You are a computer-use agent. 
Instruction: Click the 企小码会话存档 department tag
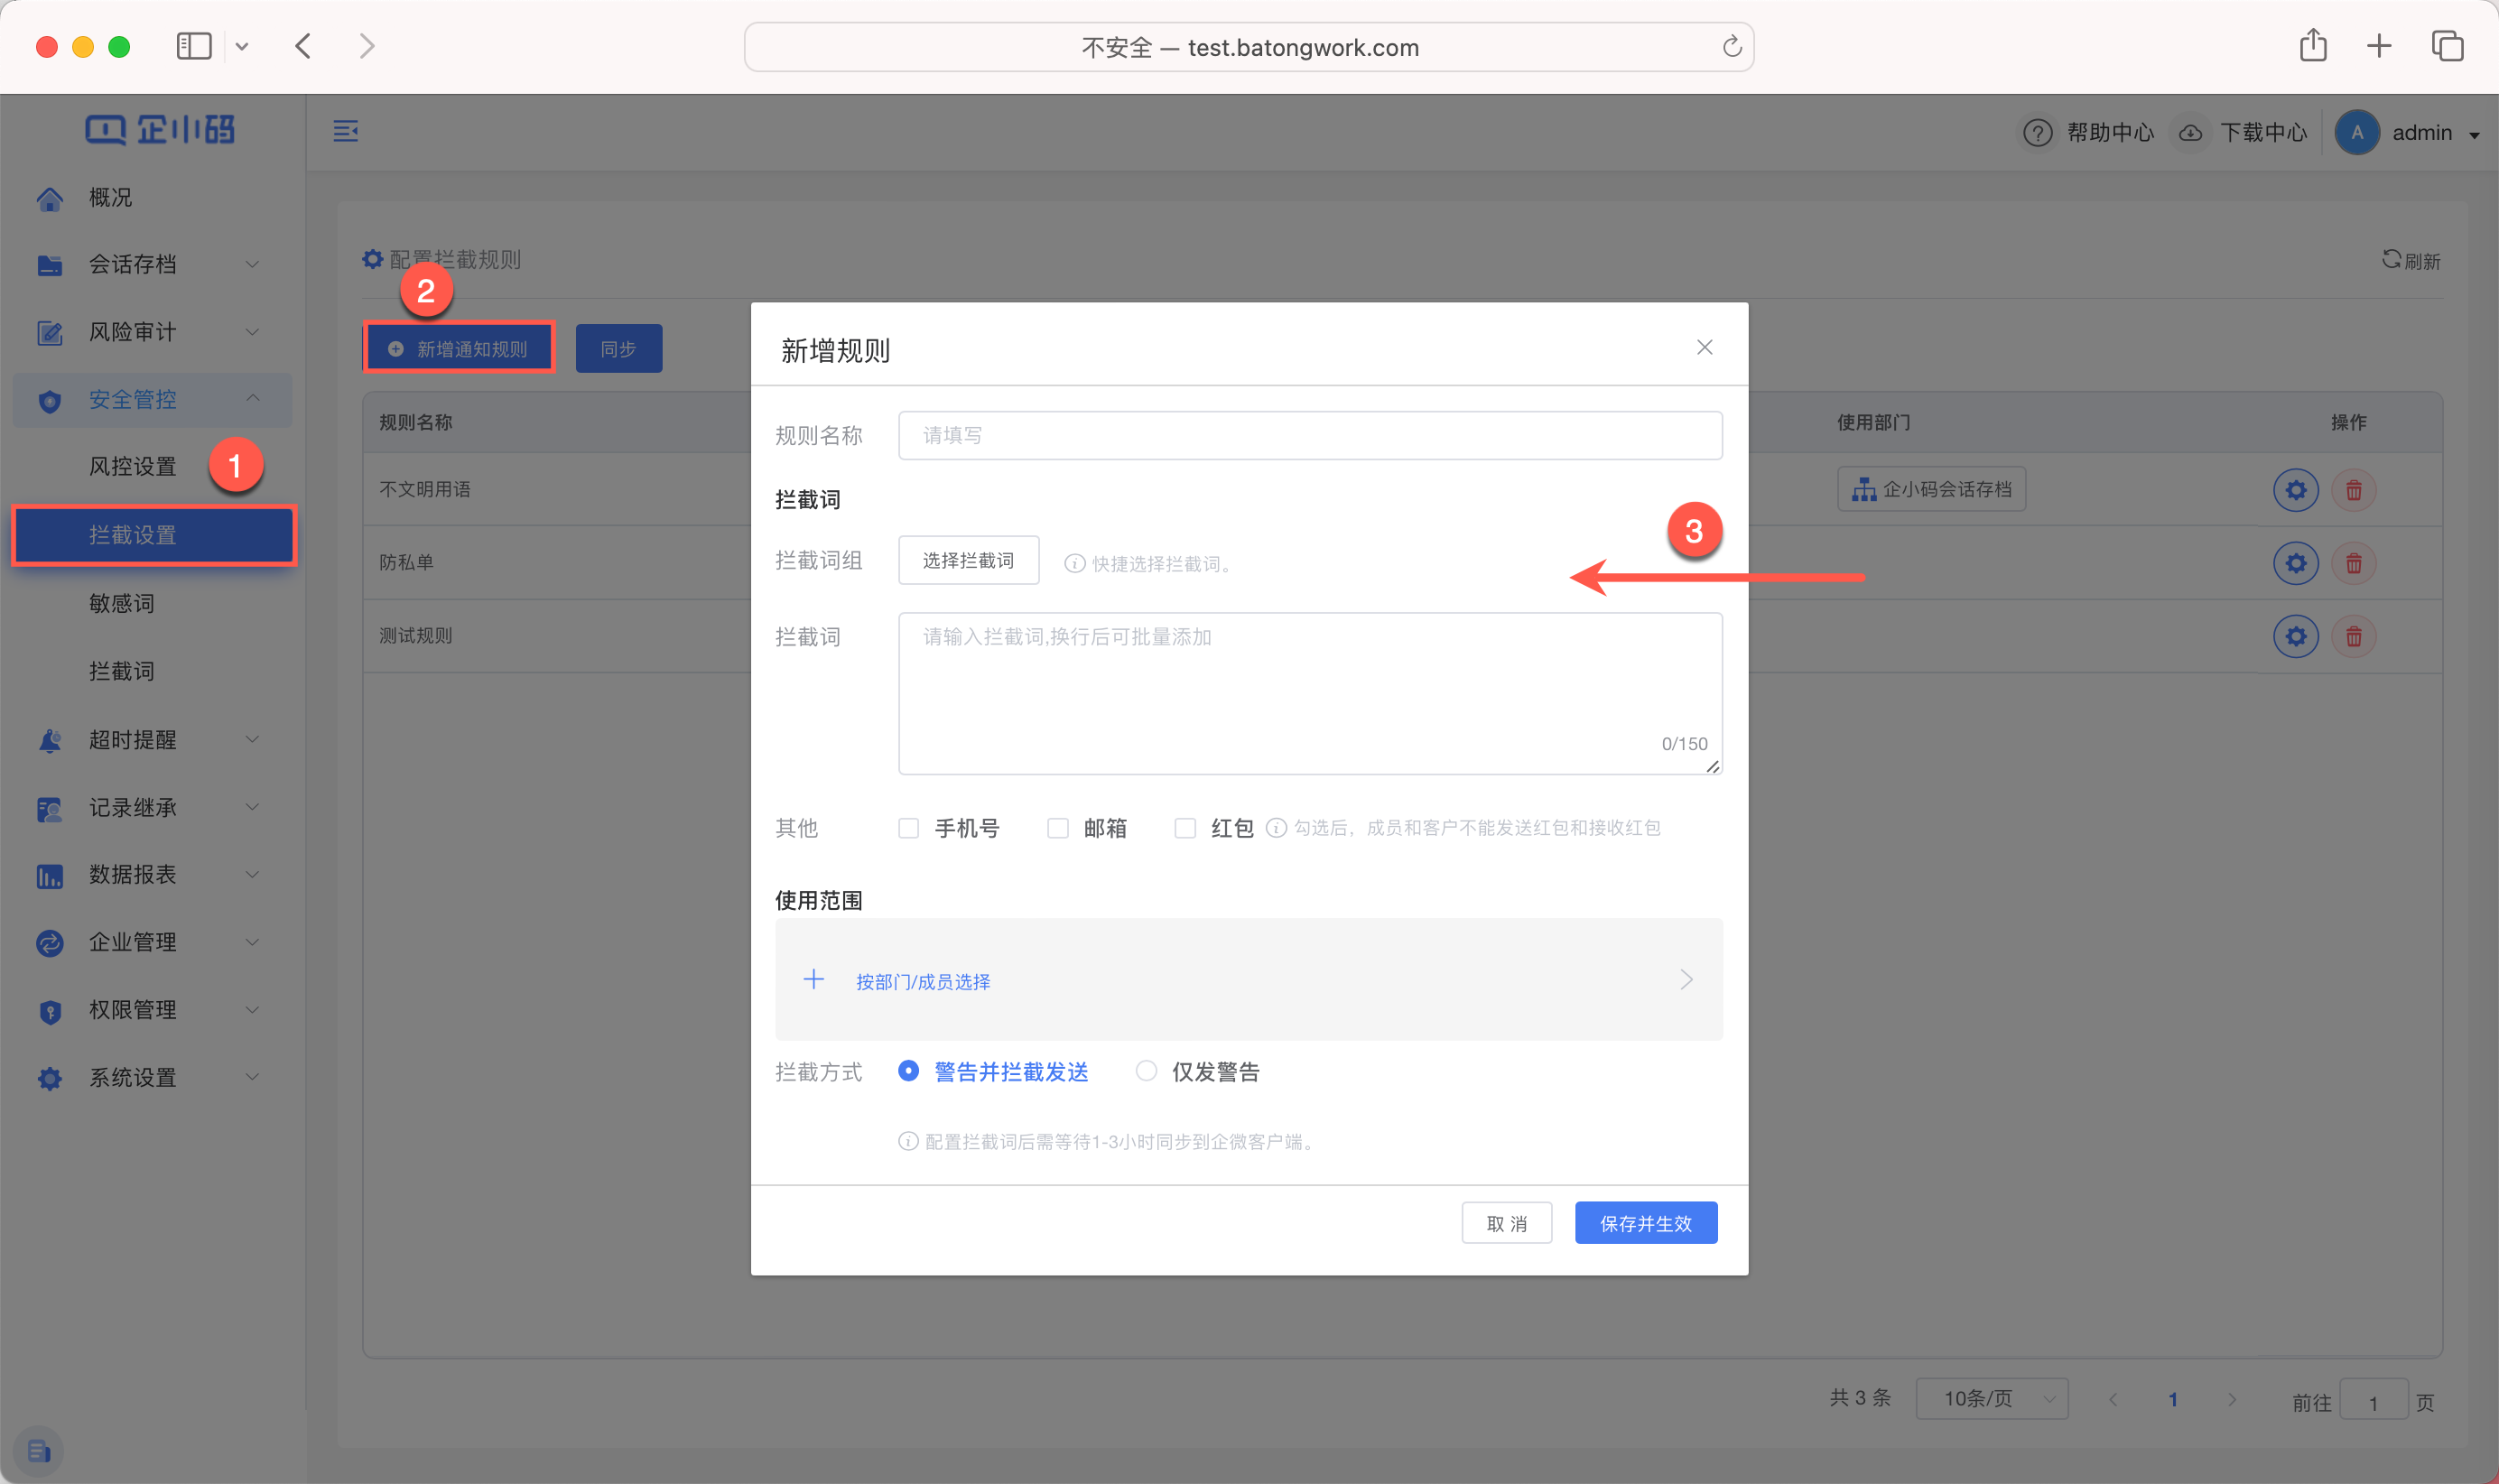(x=1931, y=489)
